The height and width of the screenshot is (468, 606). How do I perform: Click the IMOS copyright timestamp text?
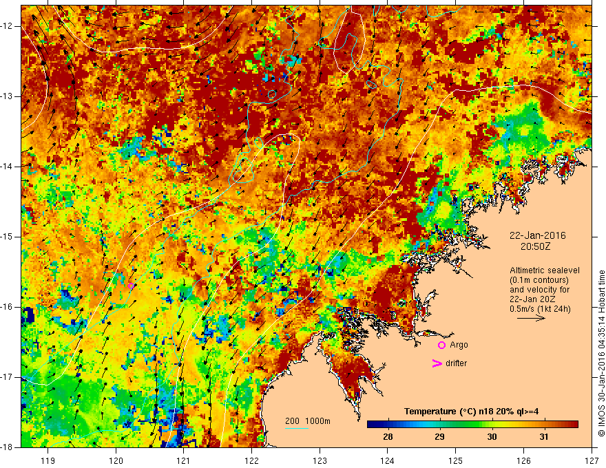click(x=601, y=353)
